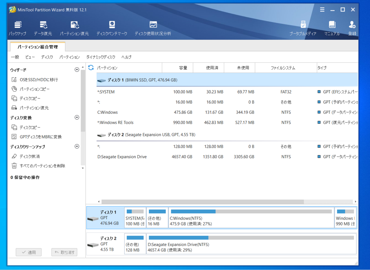Collapse the ウィザード section

(x=77, y=70)
